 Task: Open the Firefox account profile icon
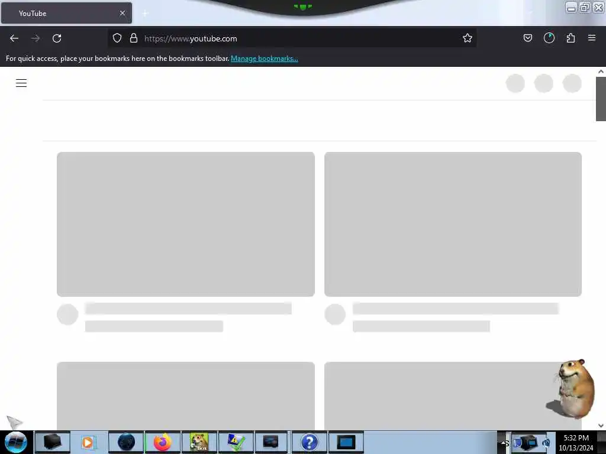click(x=549, y=38)
